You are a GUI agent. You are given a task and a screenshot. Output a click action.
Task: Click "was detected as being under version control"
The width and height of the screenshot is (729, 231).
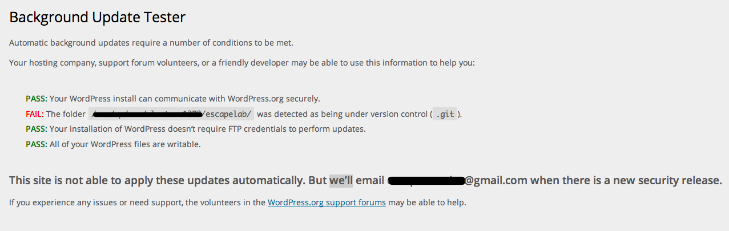pyautogui.click(x=347, y=114)
